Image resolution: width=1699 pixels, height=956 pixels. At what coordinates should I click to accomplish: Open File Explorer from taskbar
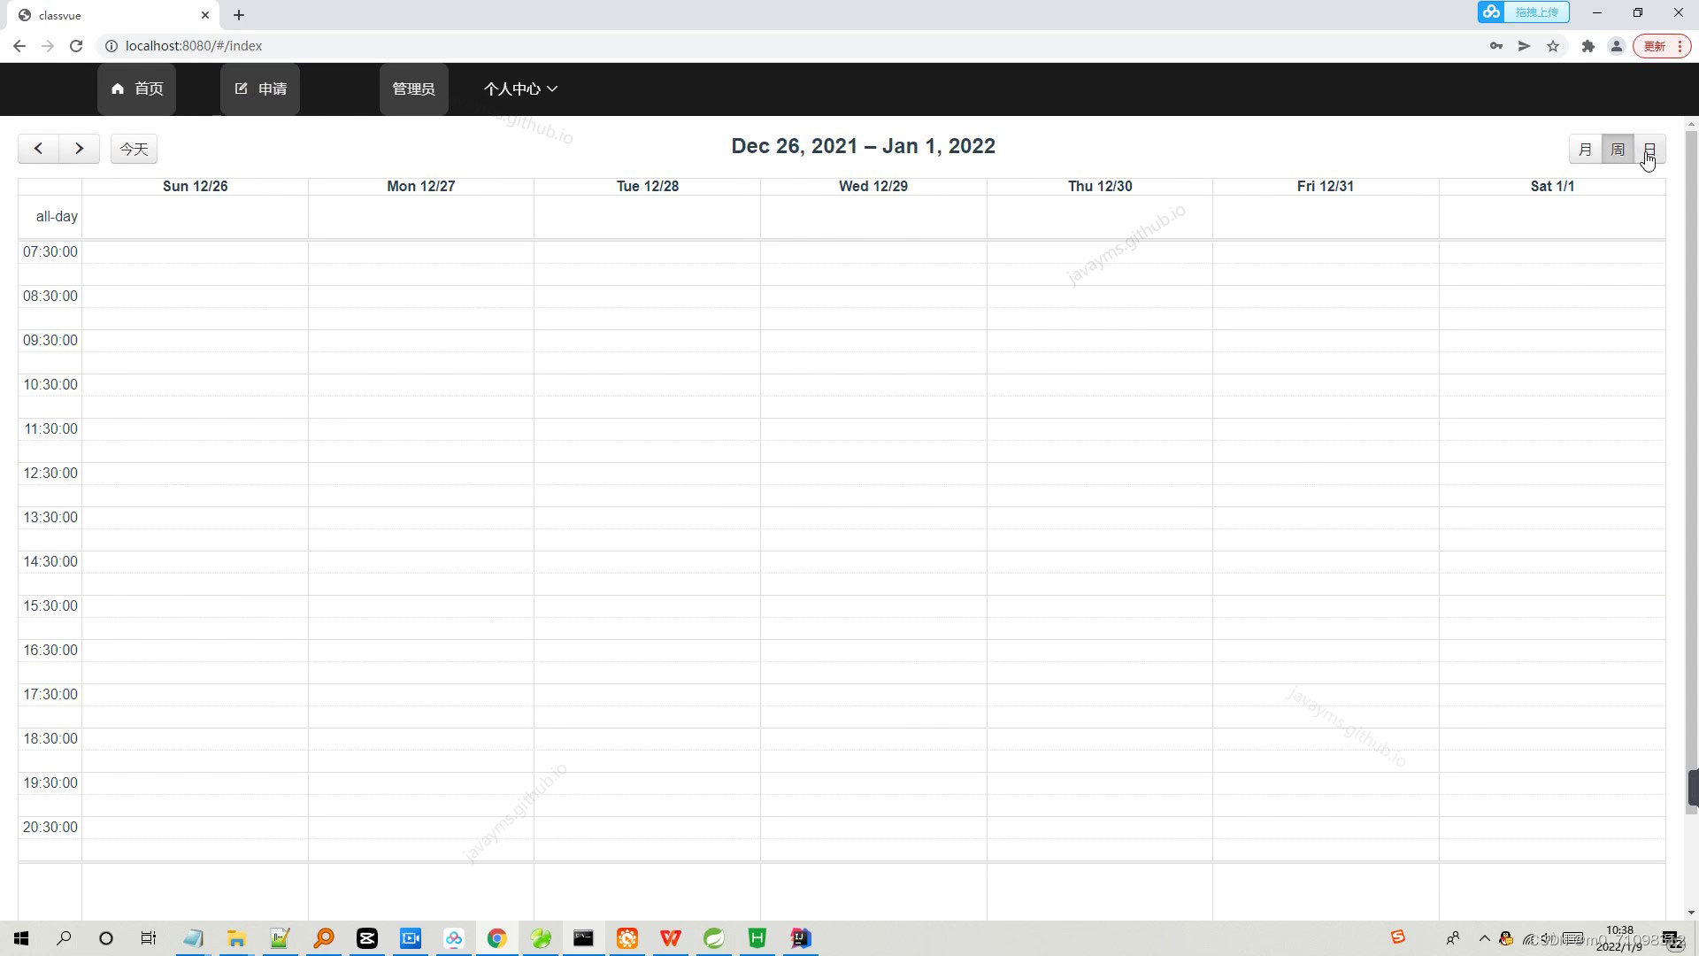(236, 938)
